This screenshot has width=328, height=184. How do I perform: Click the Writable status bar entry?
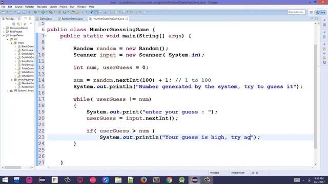(x=215, y=173)
